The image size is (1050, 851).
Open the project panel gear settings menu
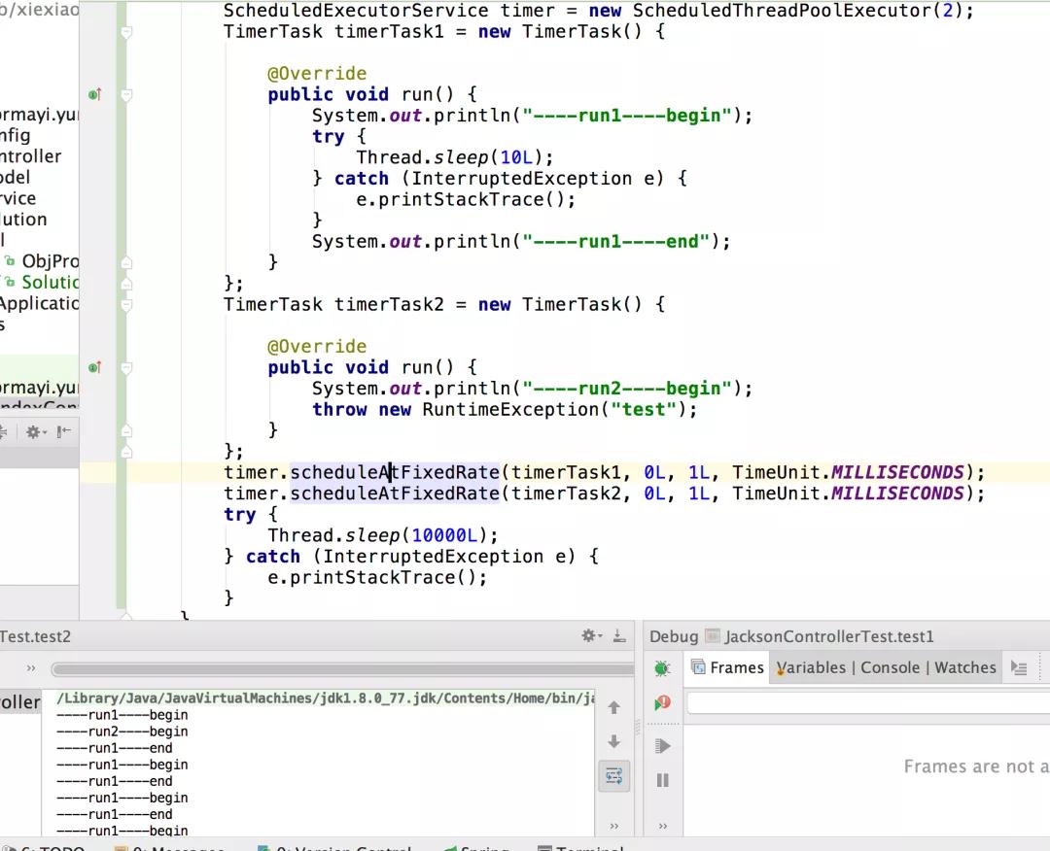35,432
